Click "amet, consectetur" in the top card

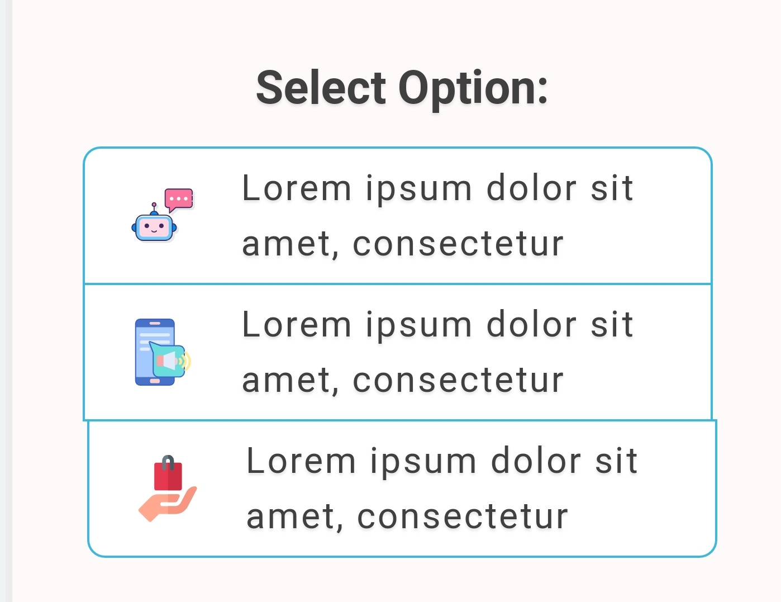pos(402,244)
